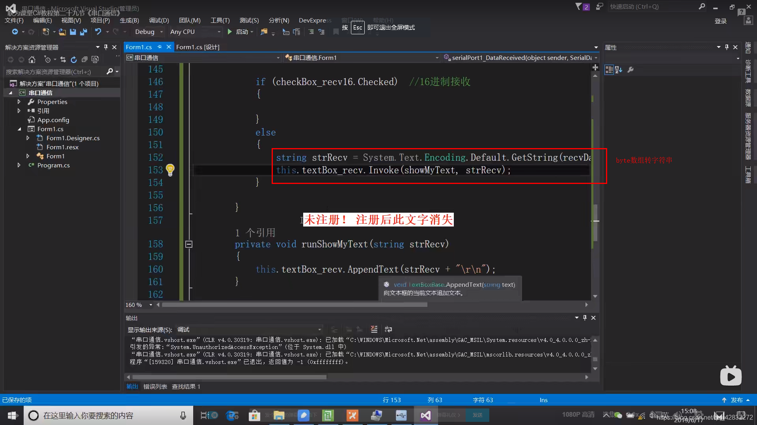Select Form1.resx in Solution Explorer

coord(62,147)
